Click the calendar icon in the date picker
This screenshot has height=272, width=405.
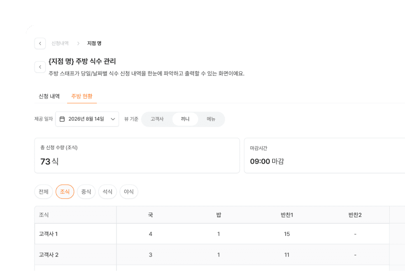click(x=62, y=119)
